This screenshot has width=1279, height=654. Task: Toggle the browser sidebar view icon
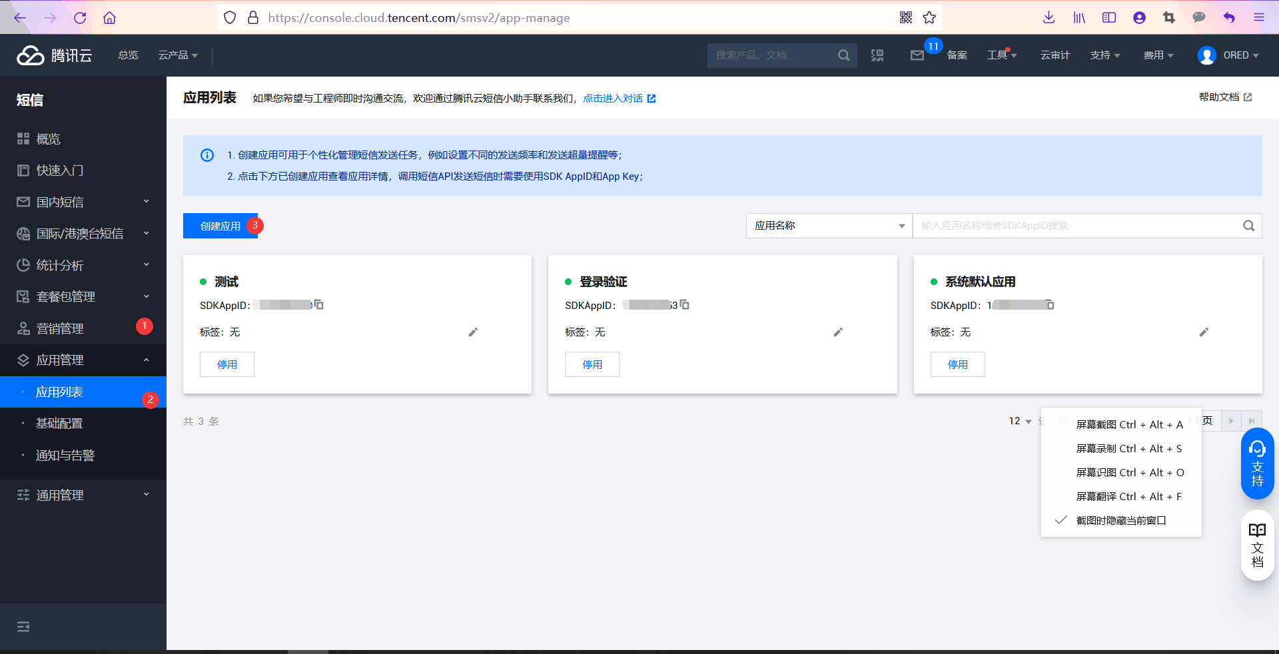(1109, 18)
